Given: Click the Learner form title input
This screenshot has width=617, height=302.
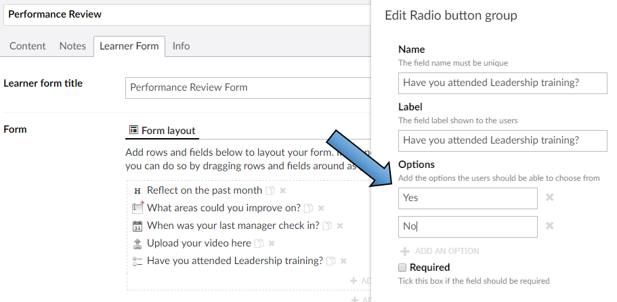Looking at the screenshot, I should coord(248,88).
